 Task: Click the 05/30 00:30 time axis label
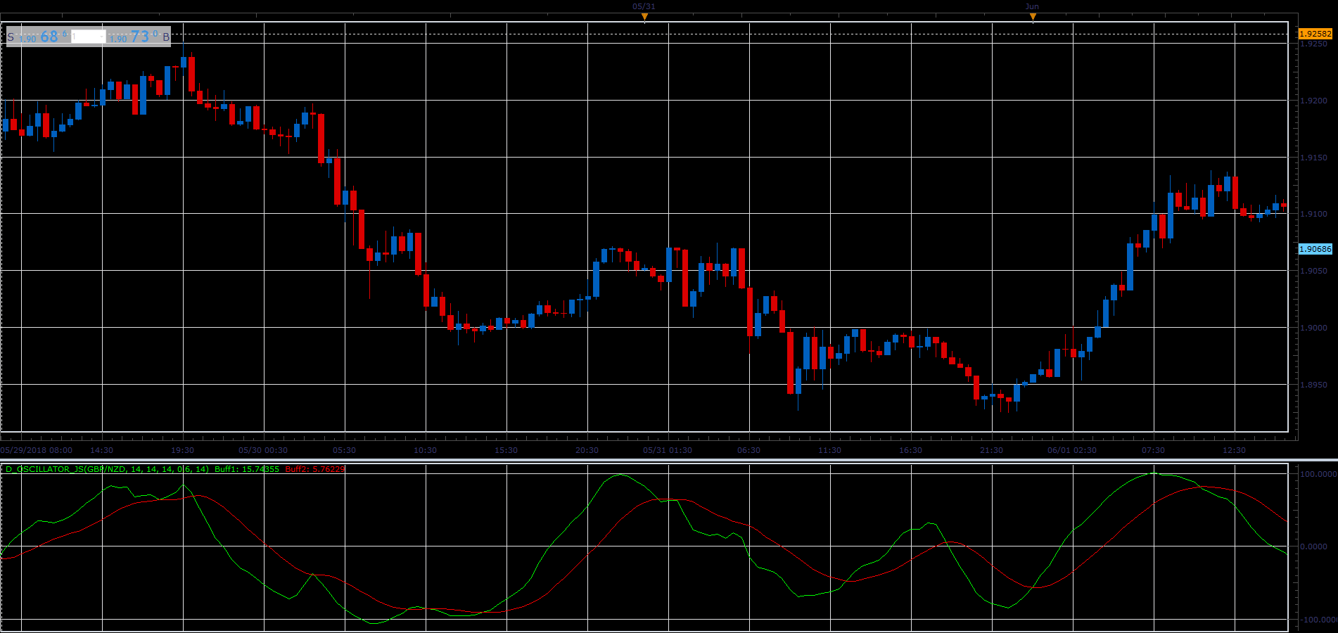coord(263,450)
